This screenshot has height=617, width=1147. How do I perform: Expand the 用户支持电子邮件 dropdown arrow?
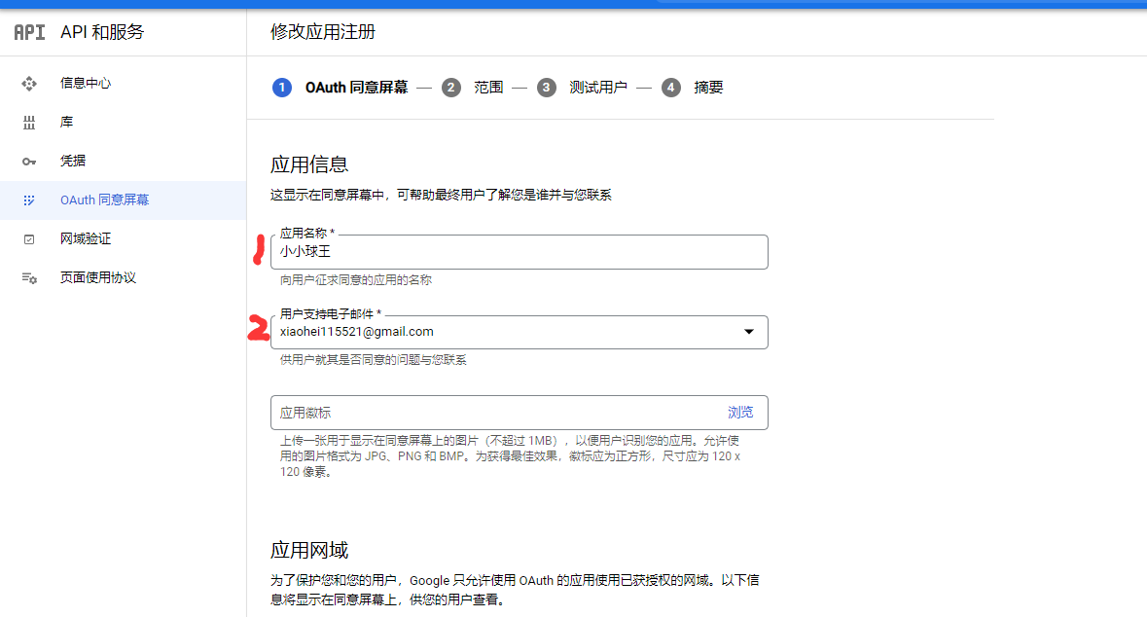point(748,332)
